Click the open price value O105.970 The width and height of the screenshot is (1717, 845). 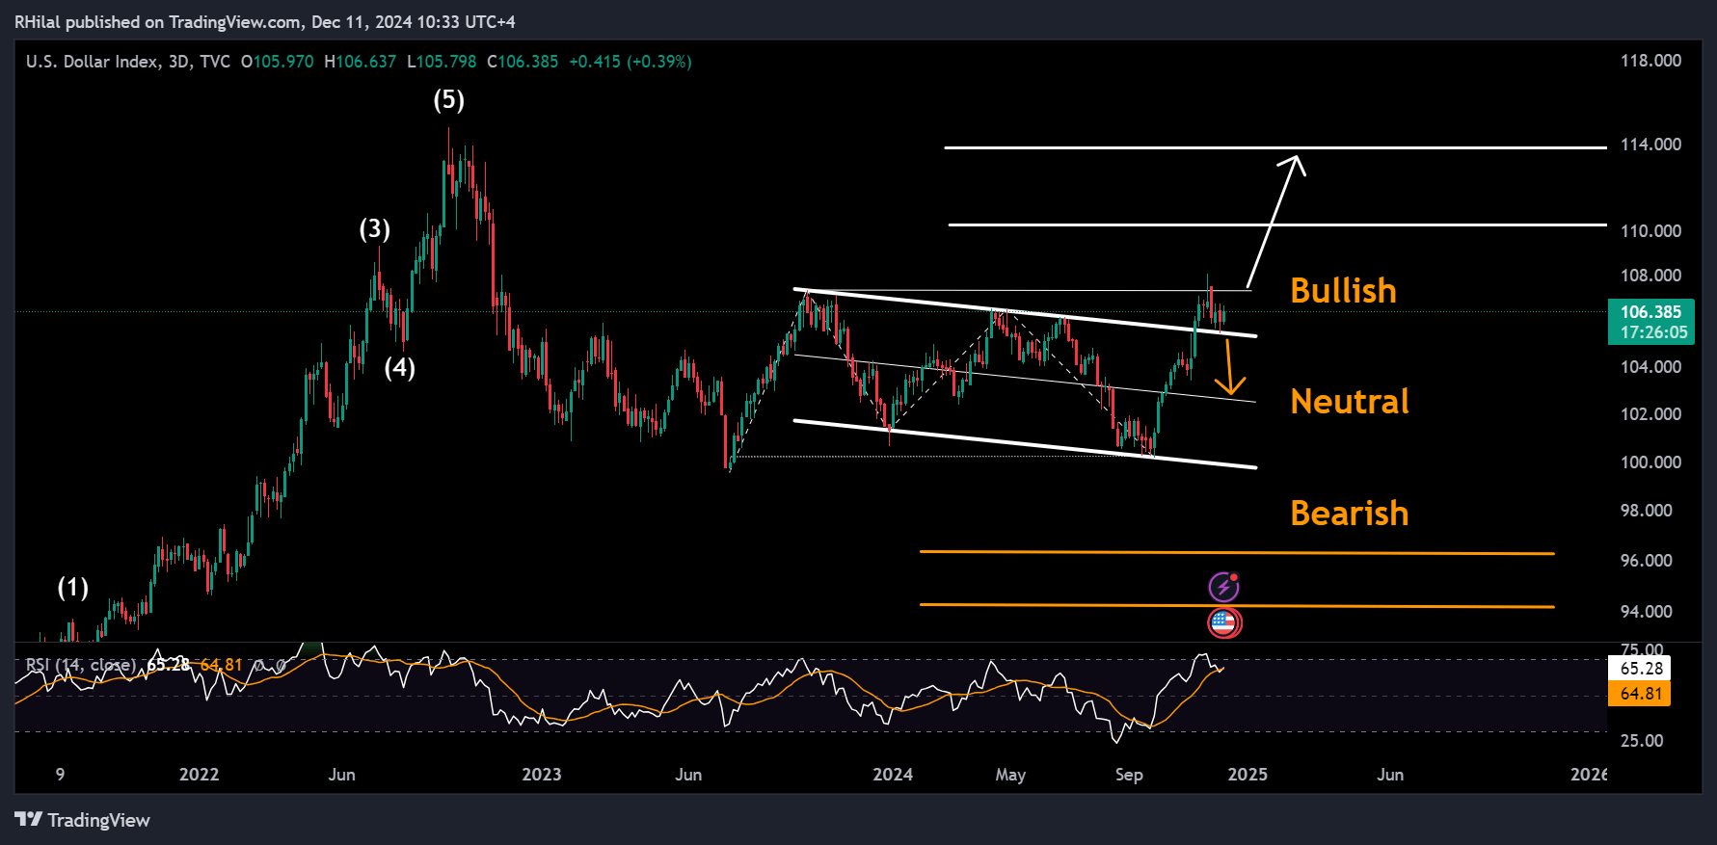278,62
